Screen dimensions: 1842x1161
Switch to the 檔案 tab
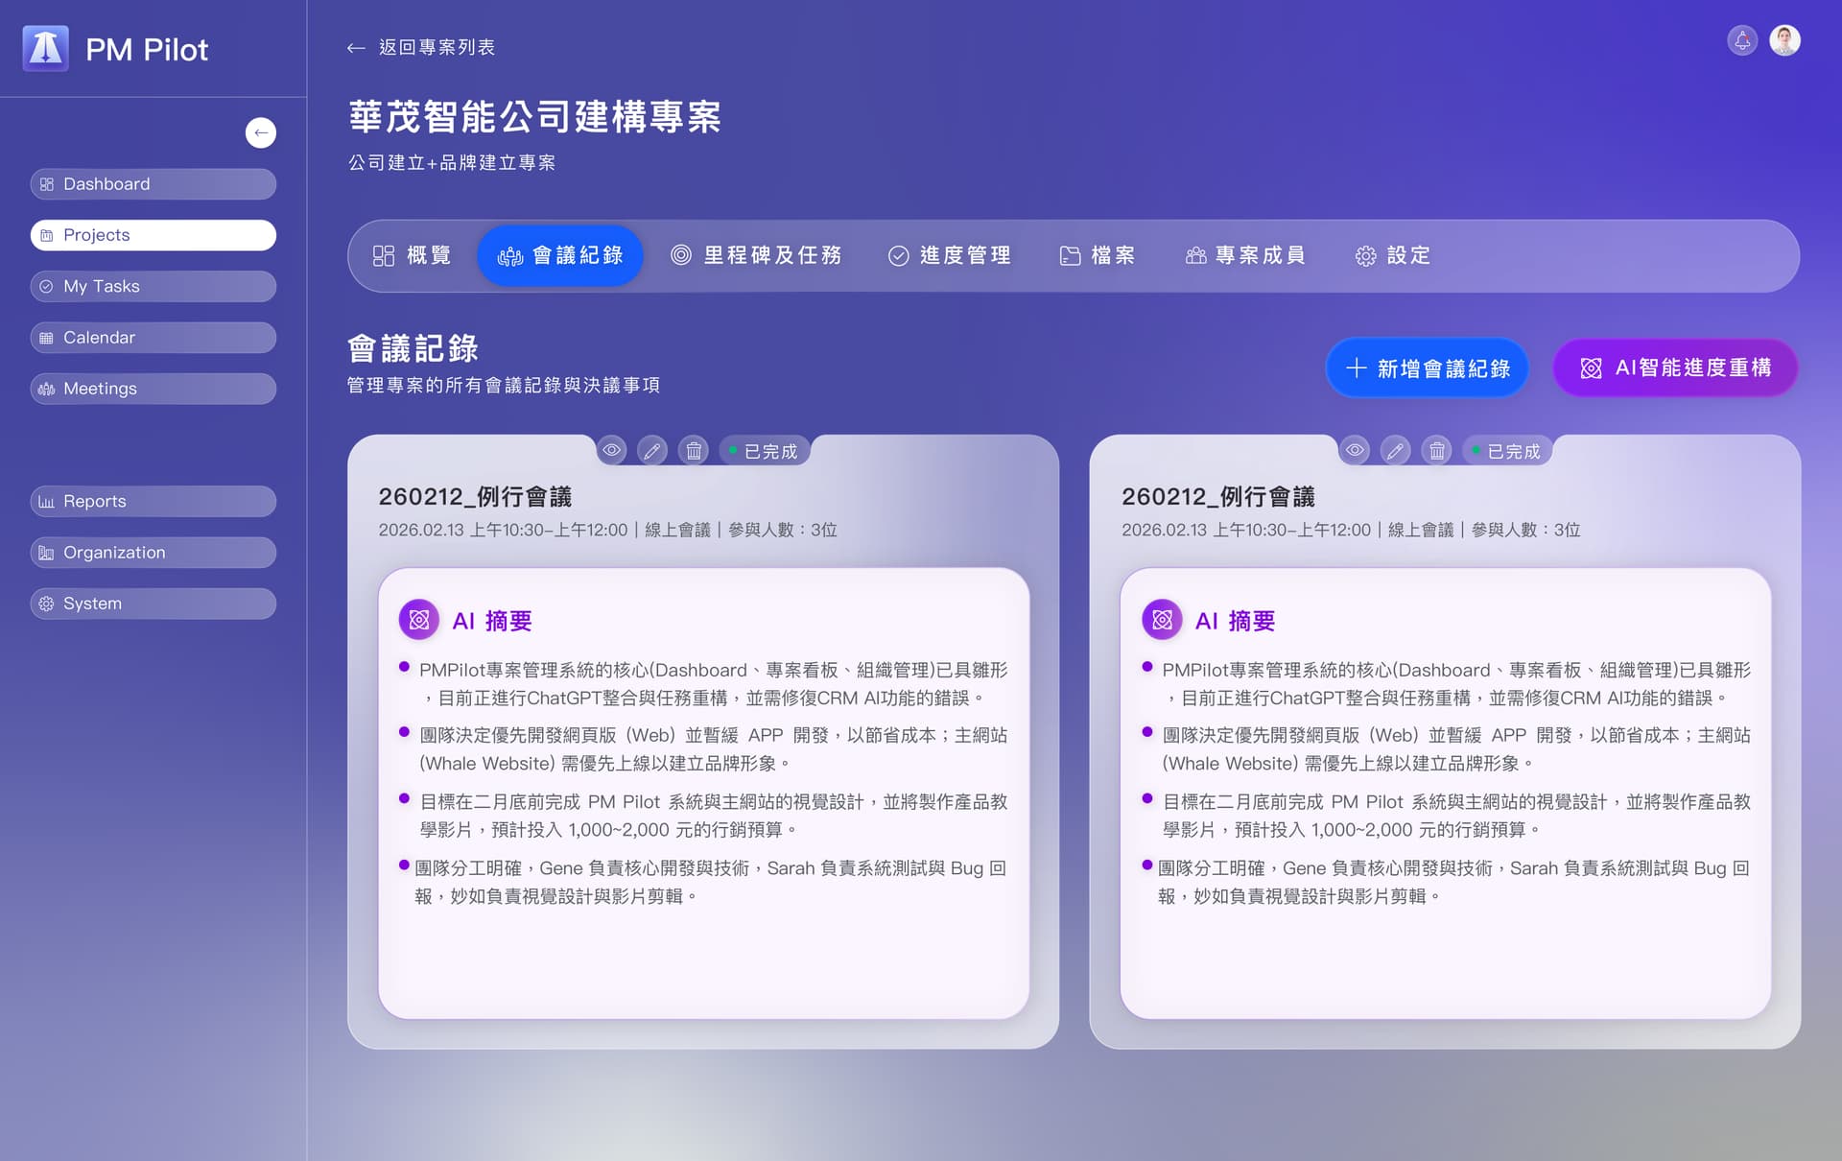[x=1099, y=255]
